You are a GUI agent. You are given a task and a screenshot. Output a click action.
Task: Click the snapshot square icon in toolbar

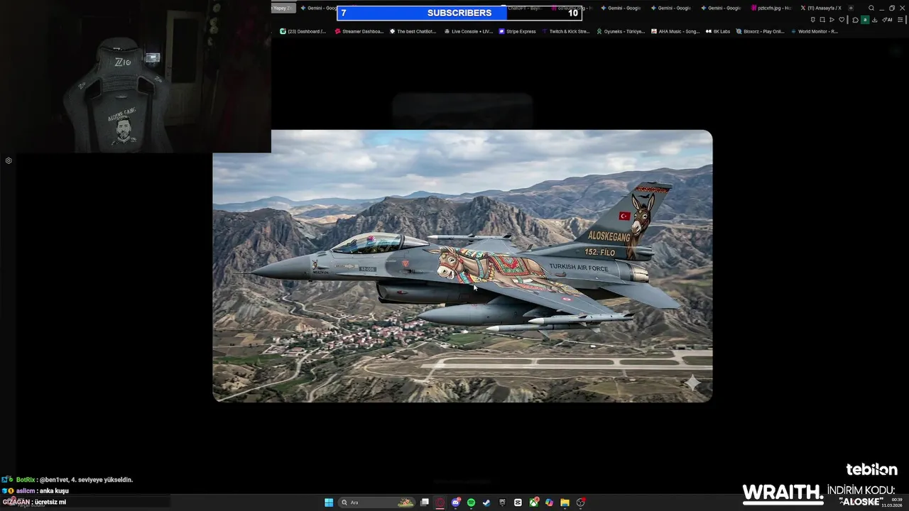pyautogui.click(x=822, y=20)
